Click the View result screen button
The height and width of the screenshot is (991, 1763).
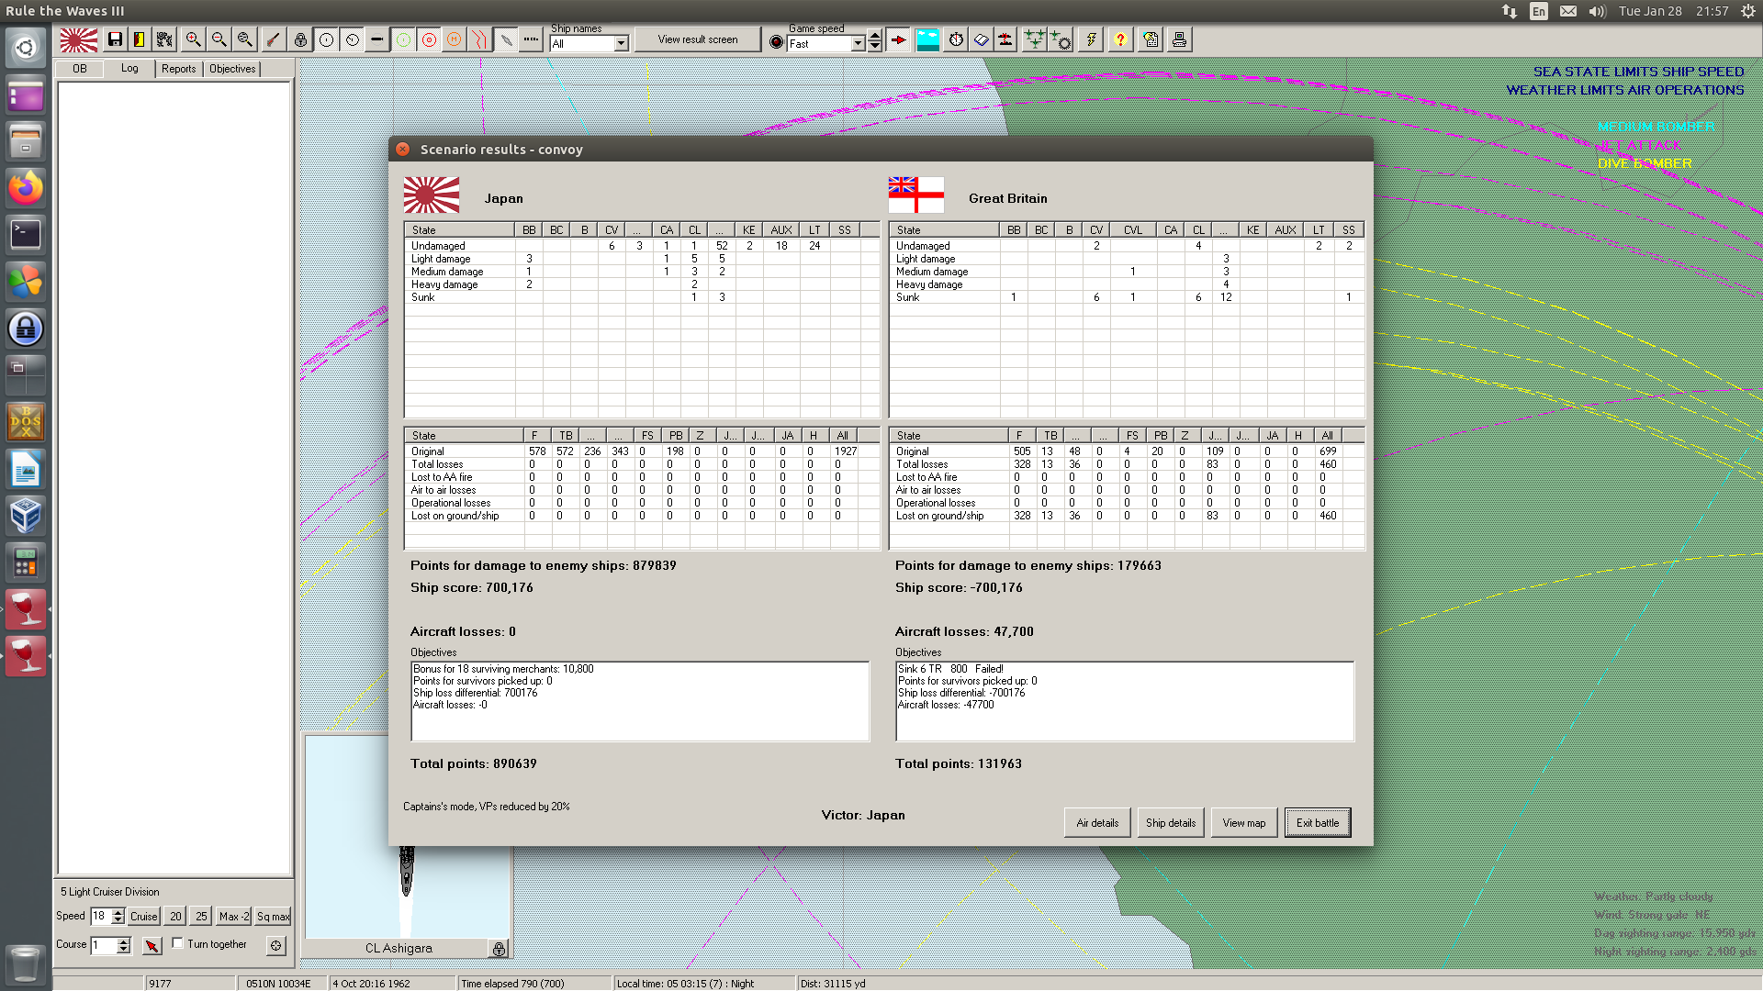(x=698, y=39)
